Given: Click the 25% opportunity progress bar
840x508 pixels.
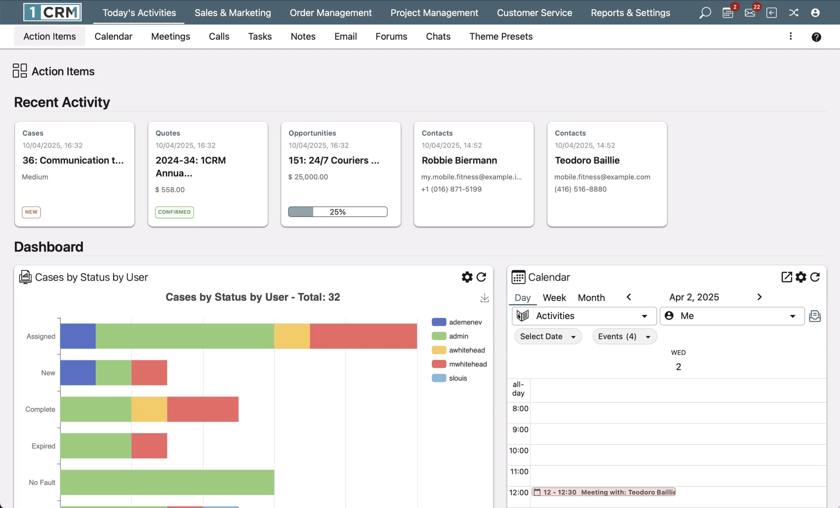Looking at the screenshot, I should pos(338,212).
